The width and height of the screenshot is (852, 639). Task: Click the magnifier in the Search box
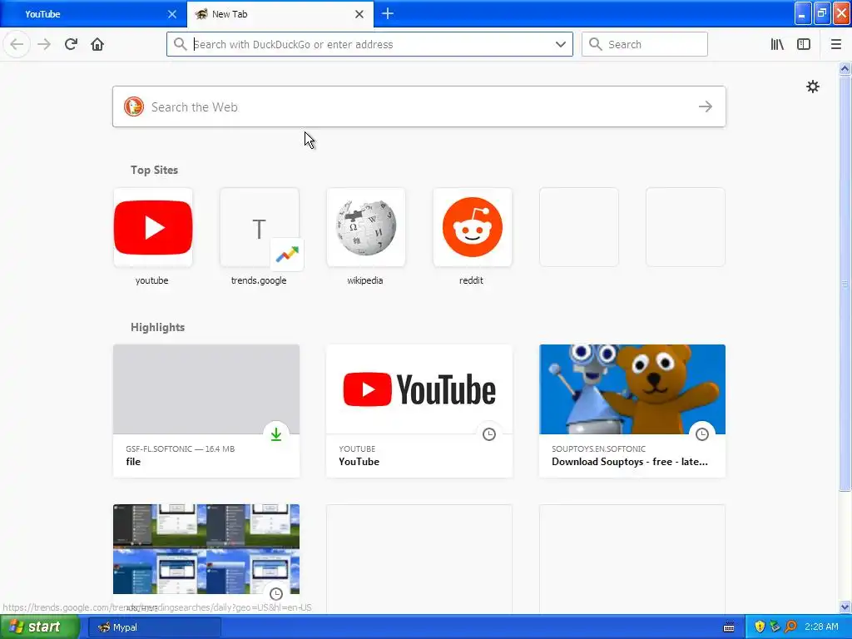click(x=596, y=44)
